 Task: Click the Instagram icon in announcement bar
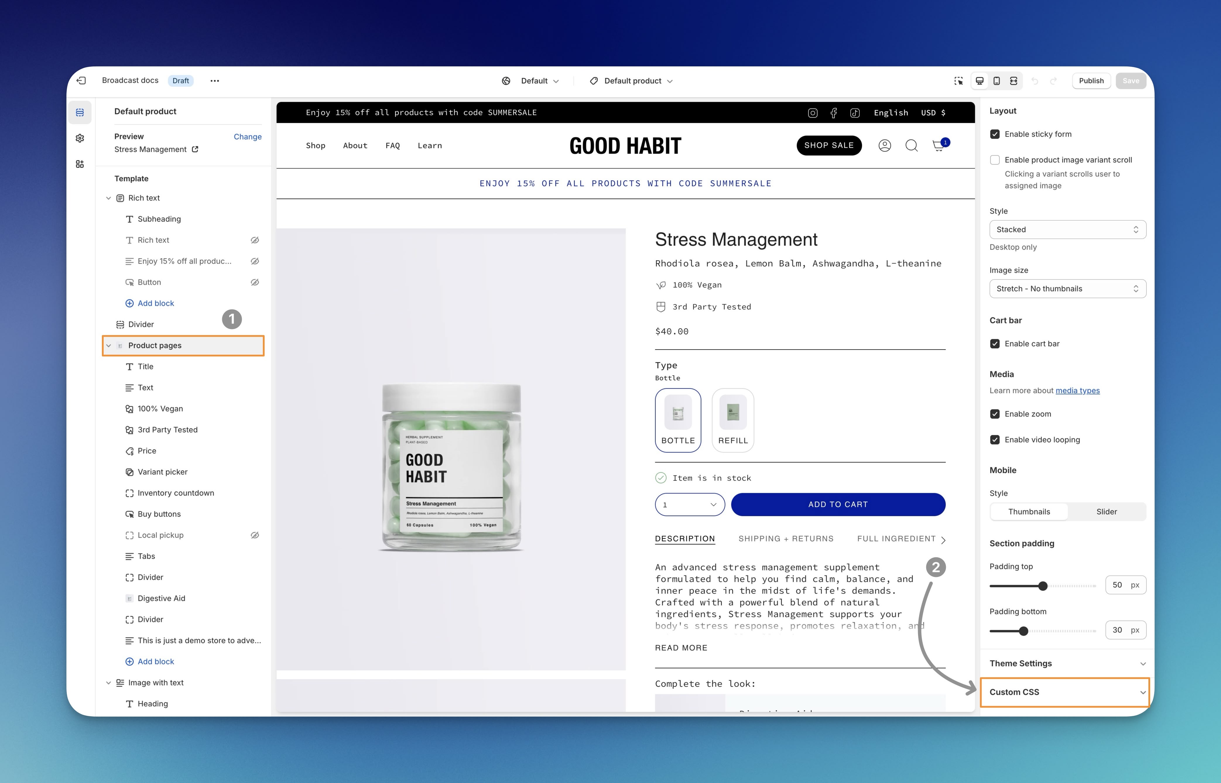[x=813, y=113]
